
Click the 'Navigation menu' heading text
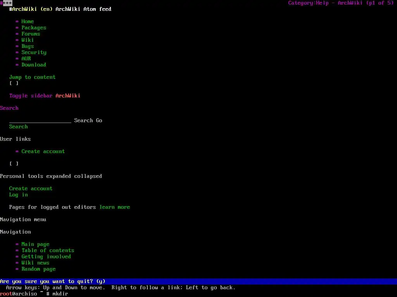click(23, 220)
